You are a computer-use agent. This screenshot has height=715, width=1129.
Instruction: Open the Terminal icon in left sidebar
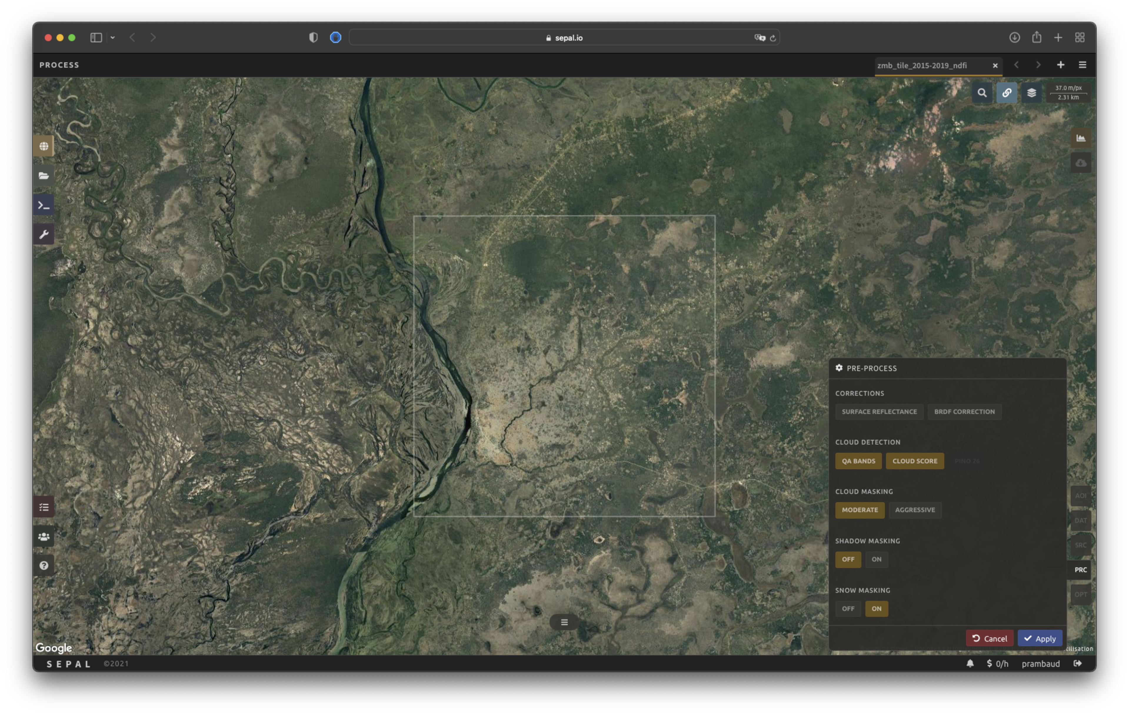click(44, 205)
